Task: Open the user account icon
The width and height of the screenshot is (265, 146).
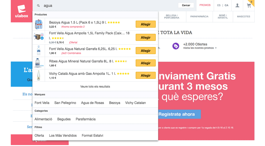Action: click(237, 5)
